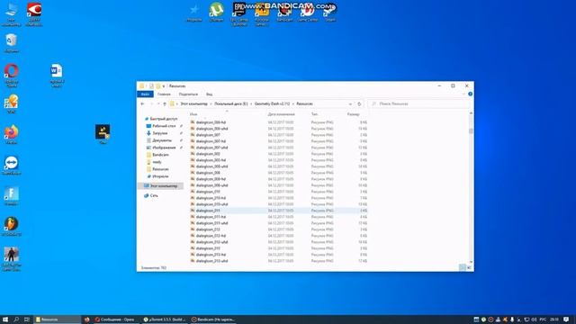The height and width of the screenshot is (324, 576).
Task: Open the TeamViewer desktop shortcut
Action: [12, 166]
